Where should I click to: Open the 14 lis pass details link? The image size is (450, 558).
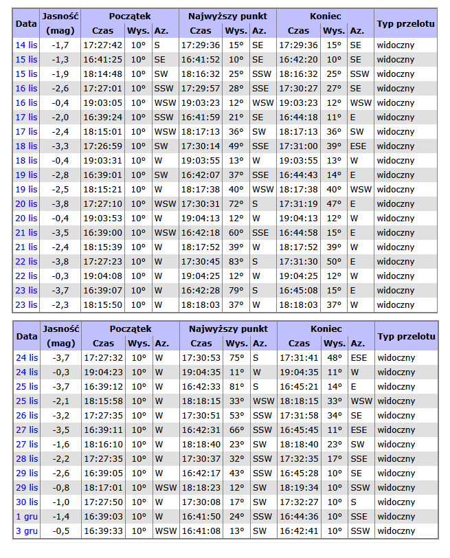click(26, 45)
